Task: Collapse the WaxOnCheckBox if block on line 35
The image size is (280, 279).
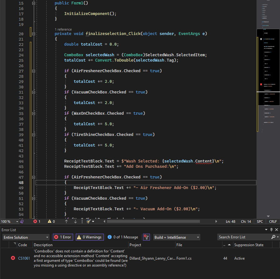Action: 33,113
